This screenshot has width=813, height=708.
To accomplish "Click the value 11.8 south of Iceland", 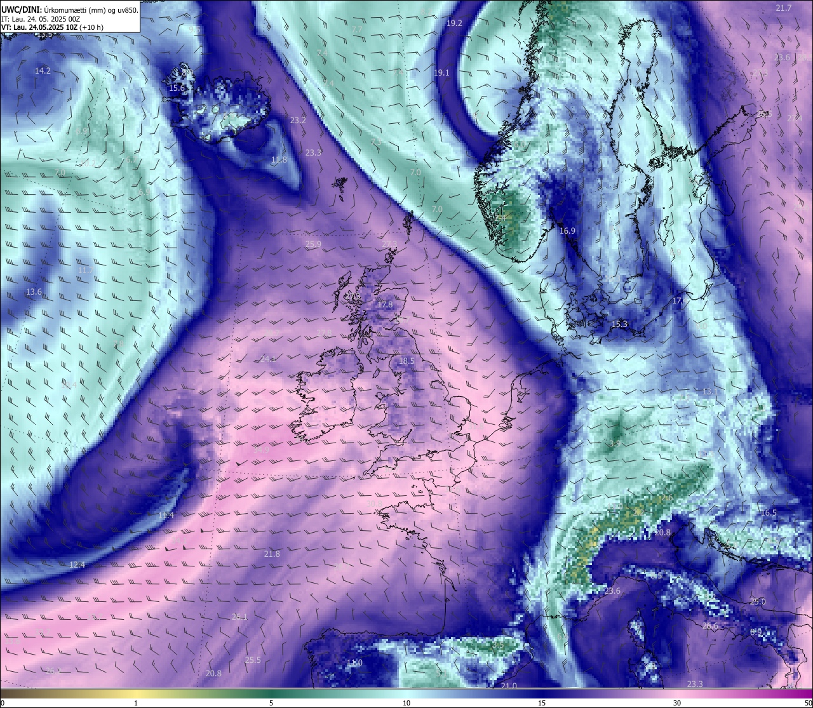I will tap(279, 160).
